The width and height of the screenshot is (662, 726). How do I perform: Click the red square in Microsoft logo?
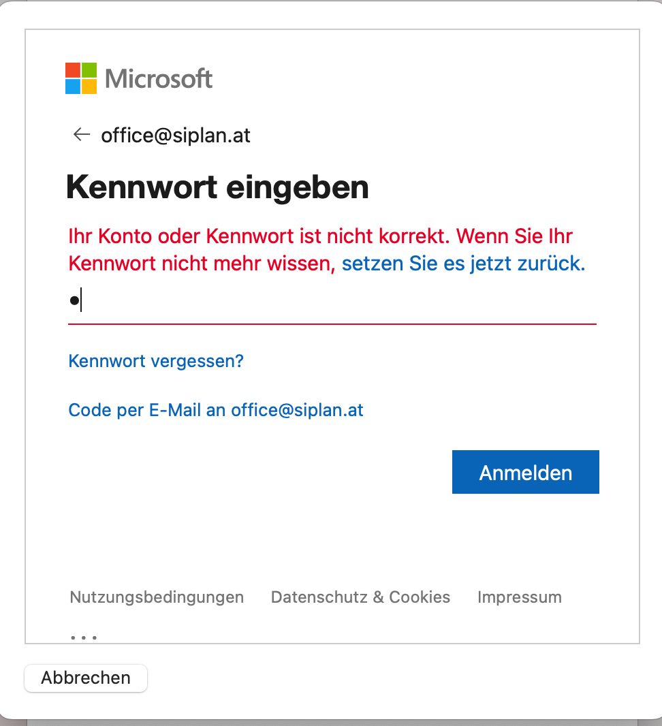[73, 70]
